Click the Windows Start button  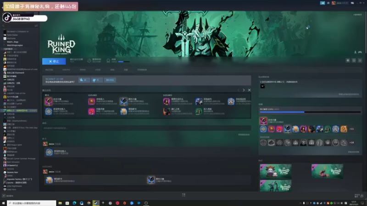[3, 203]
